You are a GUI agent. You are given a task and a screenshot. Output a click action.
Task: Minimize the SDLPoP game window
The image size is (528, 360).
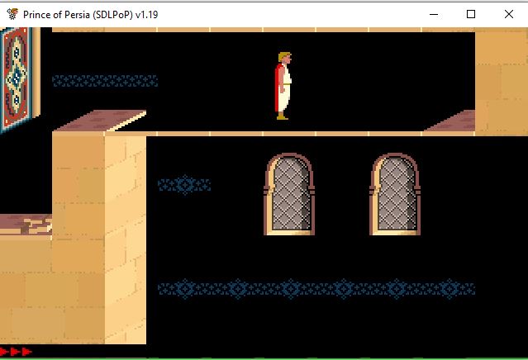[434, 15]
